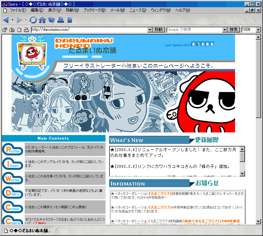
Task: Click the Last Update counter digits
Action: [203, 44]
